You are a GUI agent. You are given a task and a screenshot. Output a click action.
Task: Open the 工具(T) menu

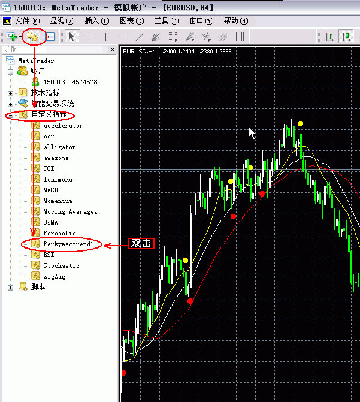tap(167, 21)
